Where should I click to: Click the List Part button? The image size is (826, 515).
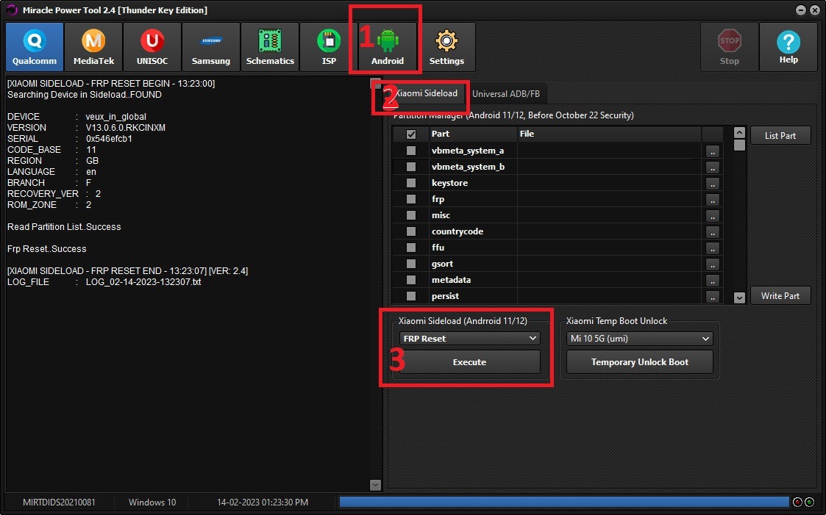pyautogui.click(x=780, y=135)
